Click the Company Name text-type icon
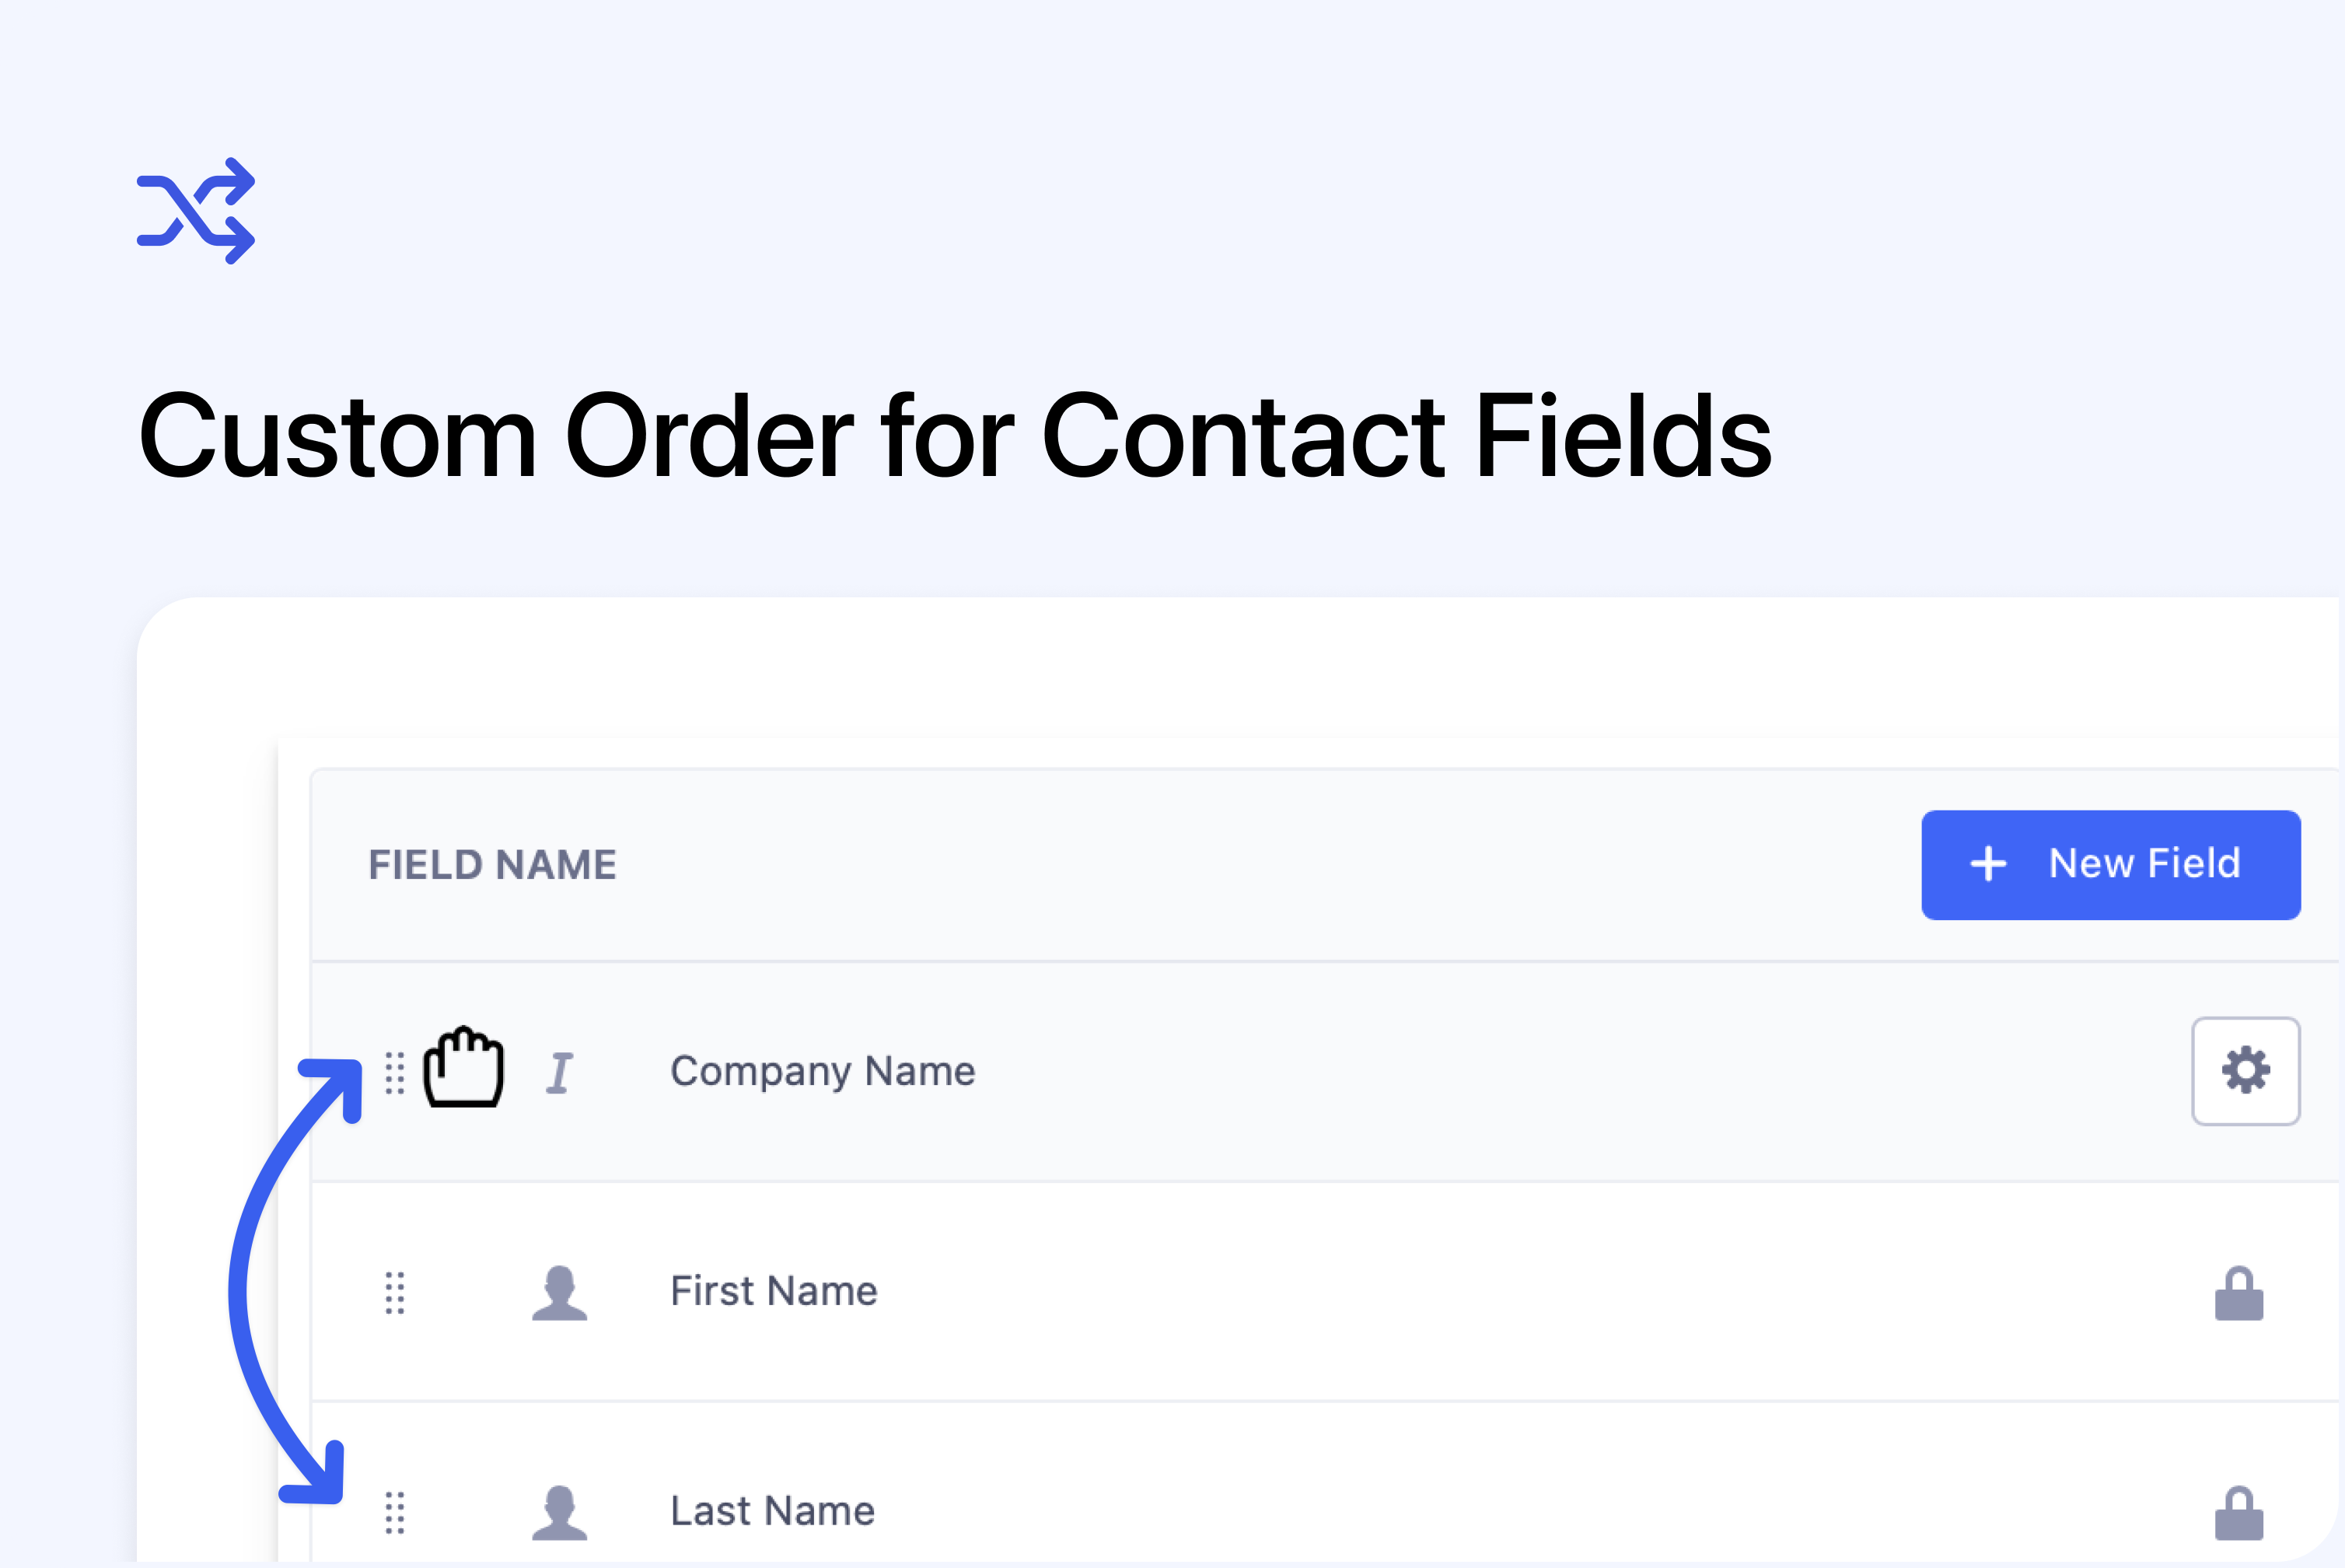This screenshot has width=2345, height=1568. click(560, 1073)
